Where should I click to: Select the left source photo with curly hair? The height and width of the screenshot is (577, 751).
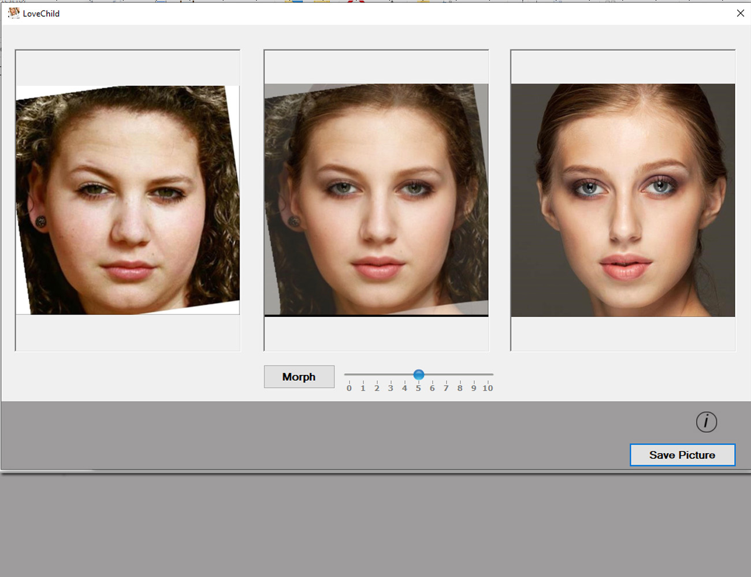coord(128,200)
